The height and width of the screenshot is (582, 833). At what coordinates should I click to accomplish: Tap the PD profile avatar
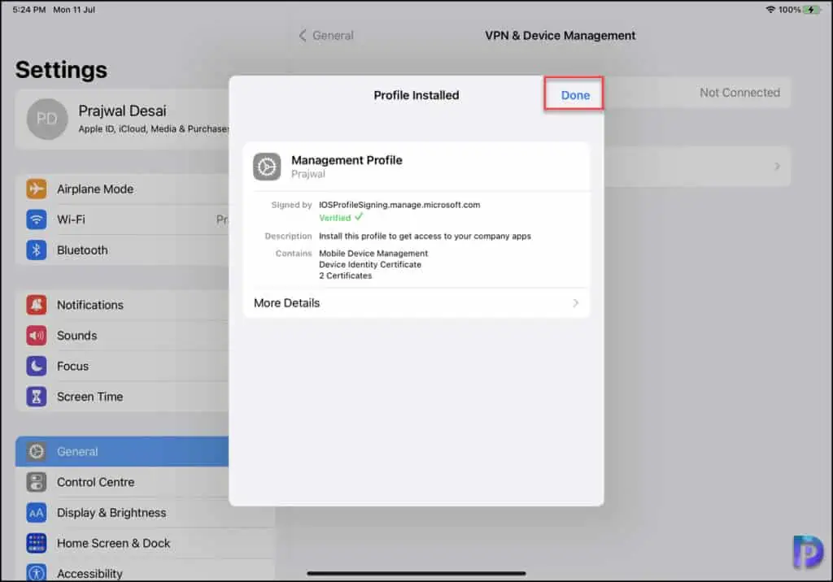coord(47,119)
